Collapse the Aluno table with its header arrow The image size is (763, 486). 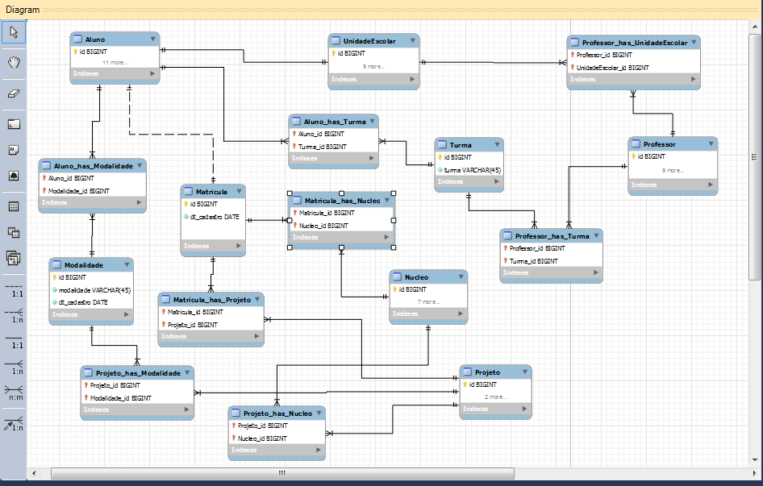point(152,39)
